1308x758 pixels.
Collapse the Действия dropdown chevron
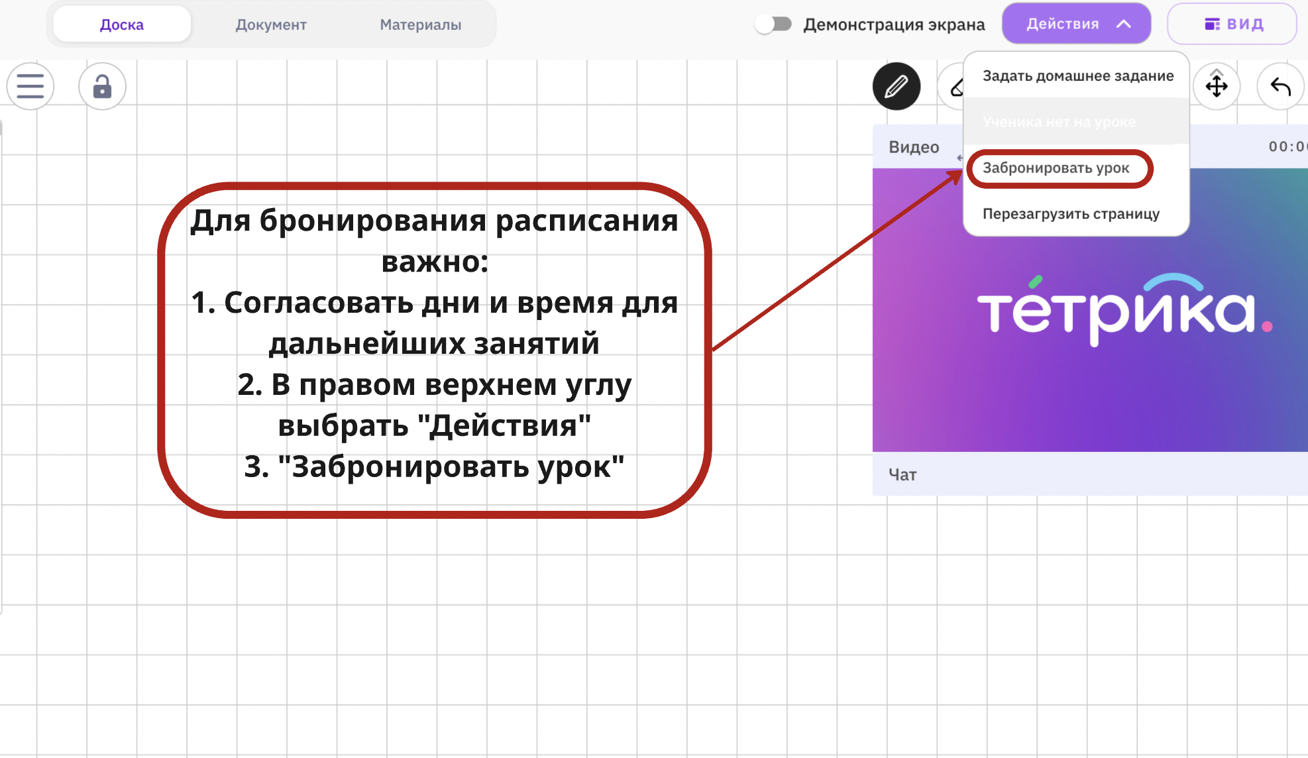pos(1124,24)
